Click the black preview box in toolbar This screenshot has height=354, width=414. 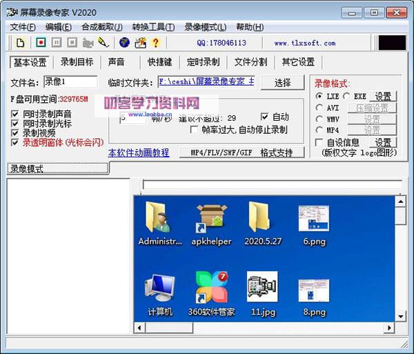coord(392,43)
